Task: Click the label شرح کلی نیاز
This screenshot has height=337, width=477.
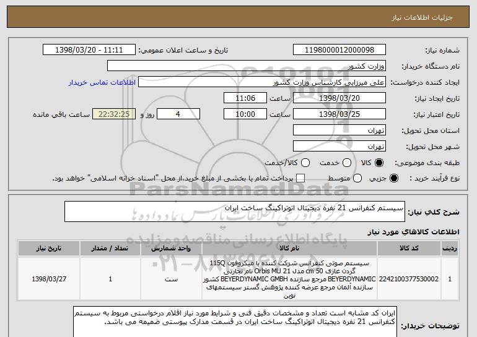Action: [x=434, y=212]
